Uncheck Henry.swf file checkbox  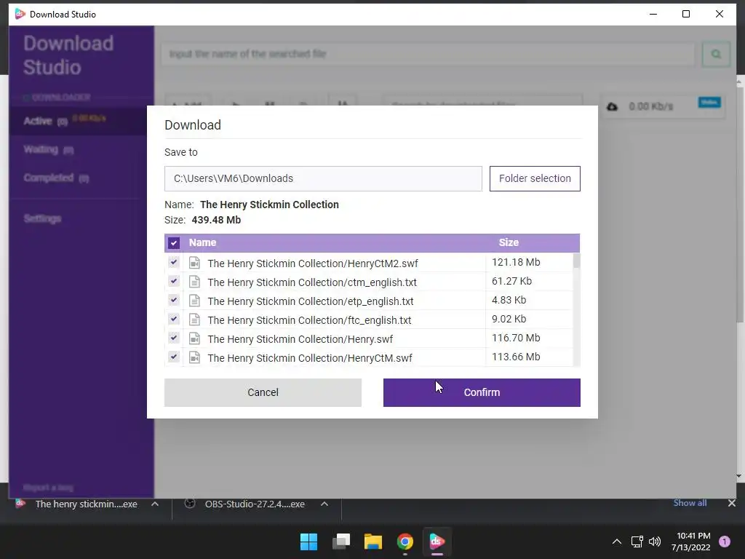click(173, 338)
